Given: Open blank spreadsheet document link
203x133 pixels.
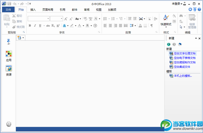Looking at the screenshot, I should click(x=185, y=58).
